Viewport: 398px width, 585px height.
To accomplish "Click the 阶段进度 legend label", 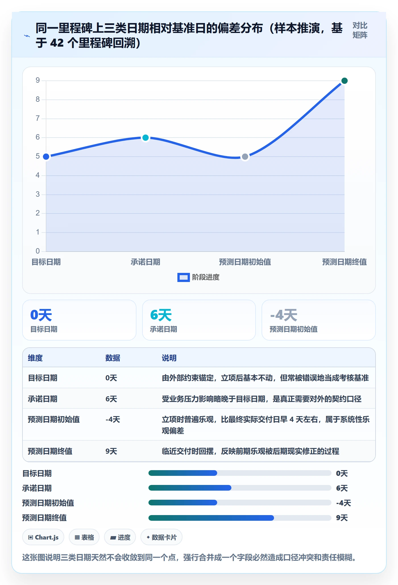I will pyautogui.click(x=206, y=277).
